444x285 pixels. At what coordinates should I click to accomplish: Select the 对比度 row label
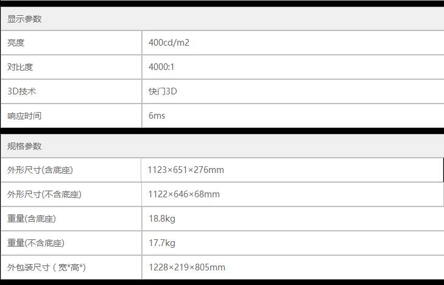pyautogui.click(x=20, y=67)
